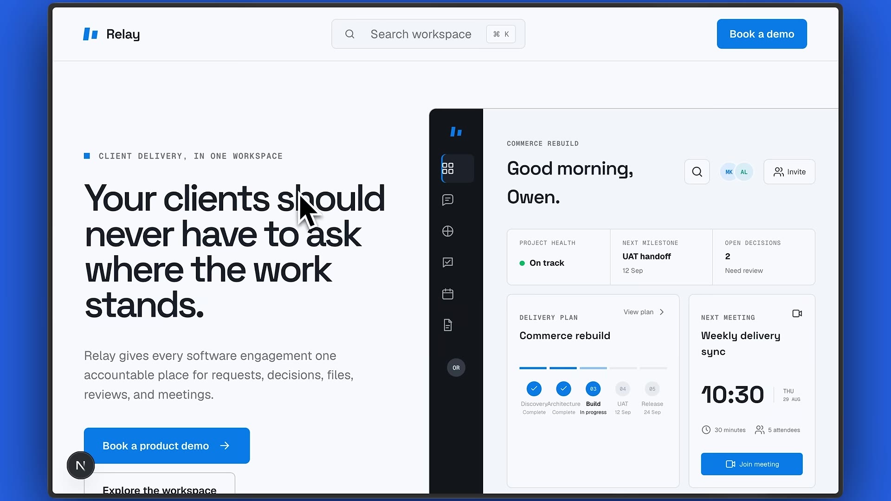Click the Book a demo button

(x=762, y=34)
